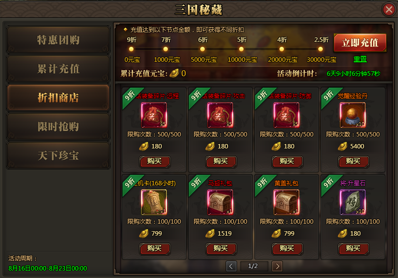Select the 黄盖礼包 treasure chest icon
This screenshot has width=398, height=278.
click(x=286, y=202)
